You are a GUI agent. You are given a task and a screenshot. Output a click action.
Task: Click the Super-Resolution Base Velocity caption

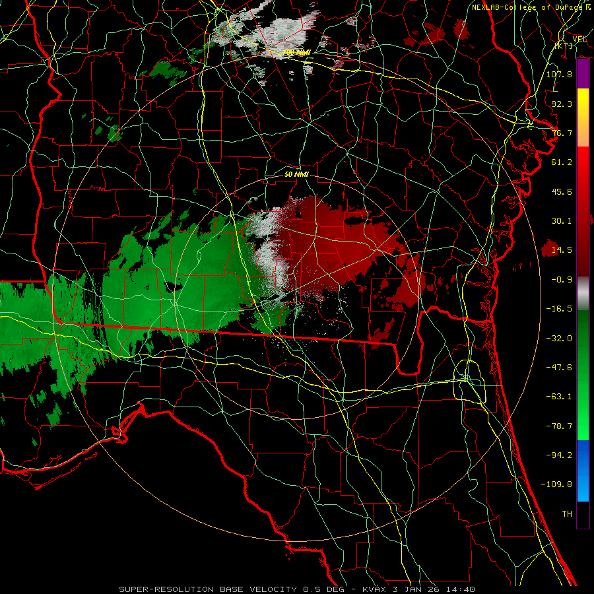point(296,589)
